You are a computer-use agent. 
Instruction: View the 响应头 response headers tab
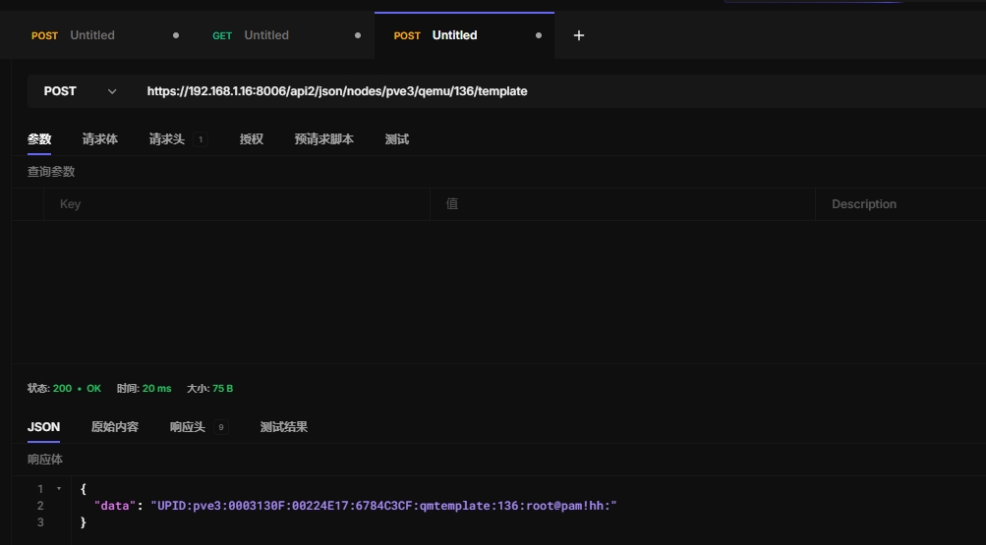(188, 427)
